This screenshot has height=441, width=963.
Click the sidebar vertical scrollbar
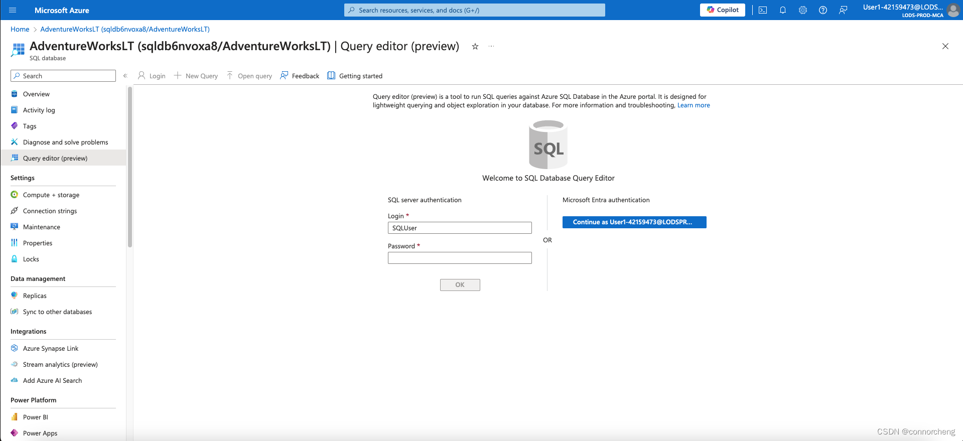click(130, 167)
